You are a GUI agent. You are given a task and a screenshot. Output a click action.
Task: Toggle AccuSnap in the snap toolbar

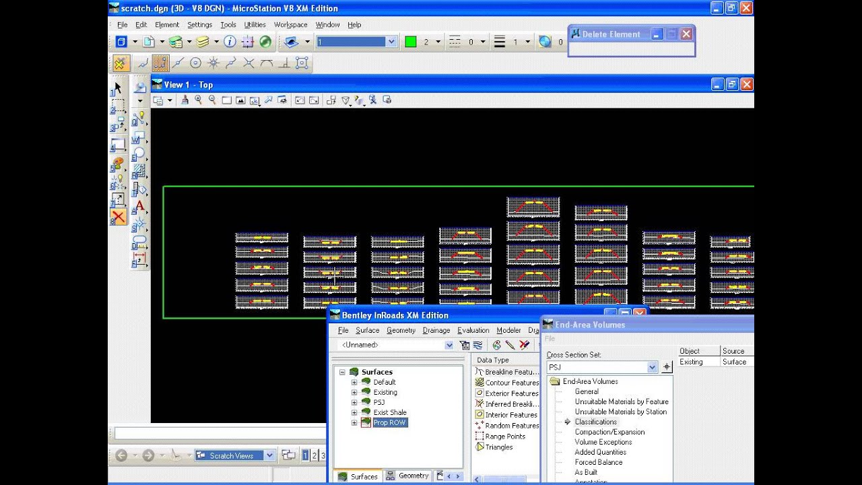point(120,63)
